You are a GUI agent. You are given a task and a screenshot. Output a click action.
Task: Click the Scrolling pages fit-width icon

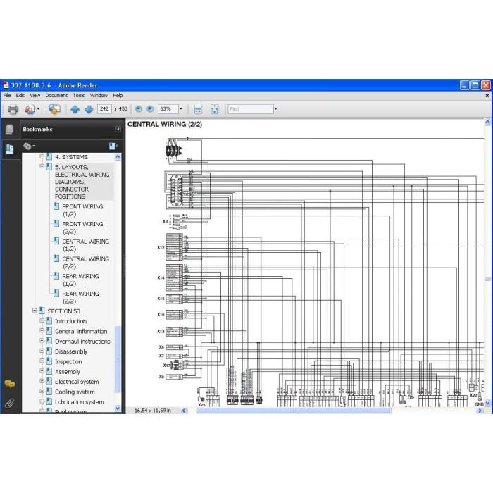pyautogui.click(x=198, y=109)
